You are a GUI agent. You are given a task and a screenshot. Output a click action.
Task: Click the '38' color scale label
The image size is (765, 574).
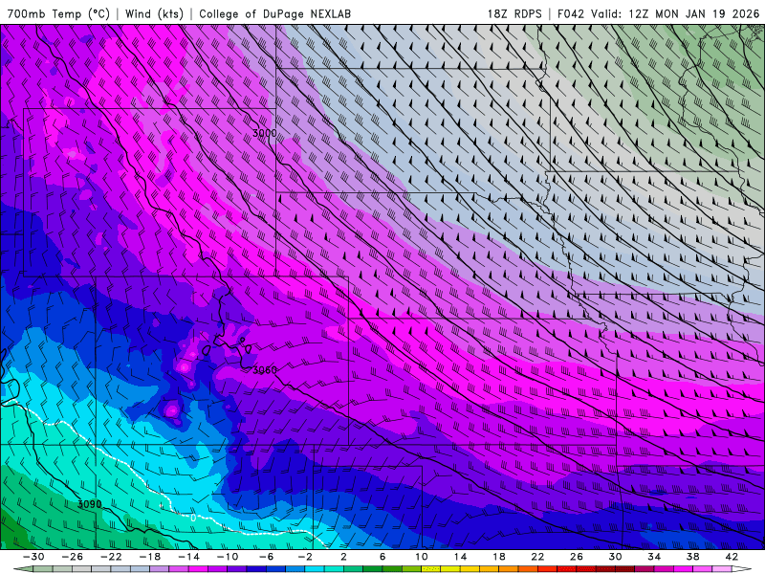(692, 557)
